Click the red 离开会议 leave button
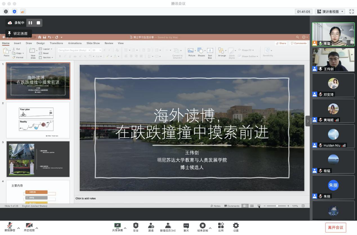The image size is (357, 235). click(336, 227)
